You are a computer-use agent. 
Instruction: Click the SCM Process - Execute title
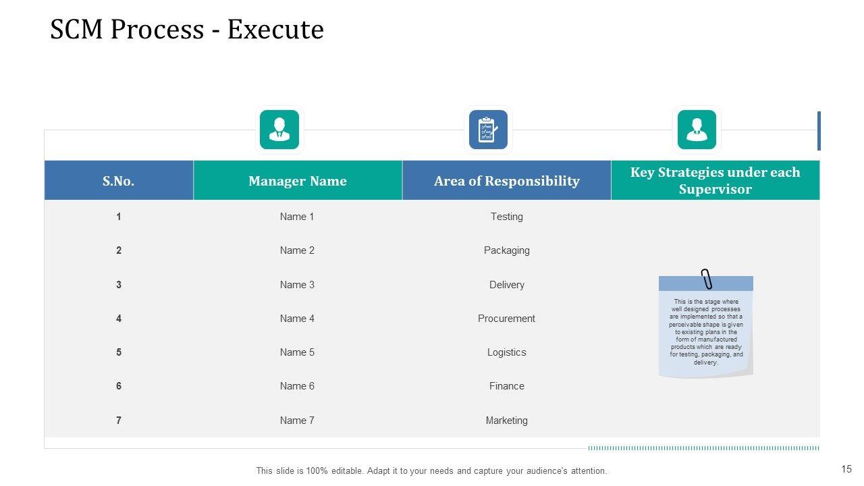point(187,30)
